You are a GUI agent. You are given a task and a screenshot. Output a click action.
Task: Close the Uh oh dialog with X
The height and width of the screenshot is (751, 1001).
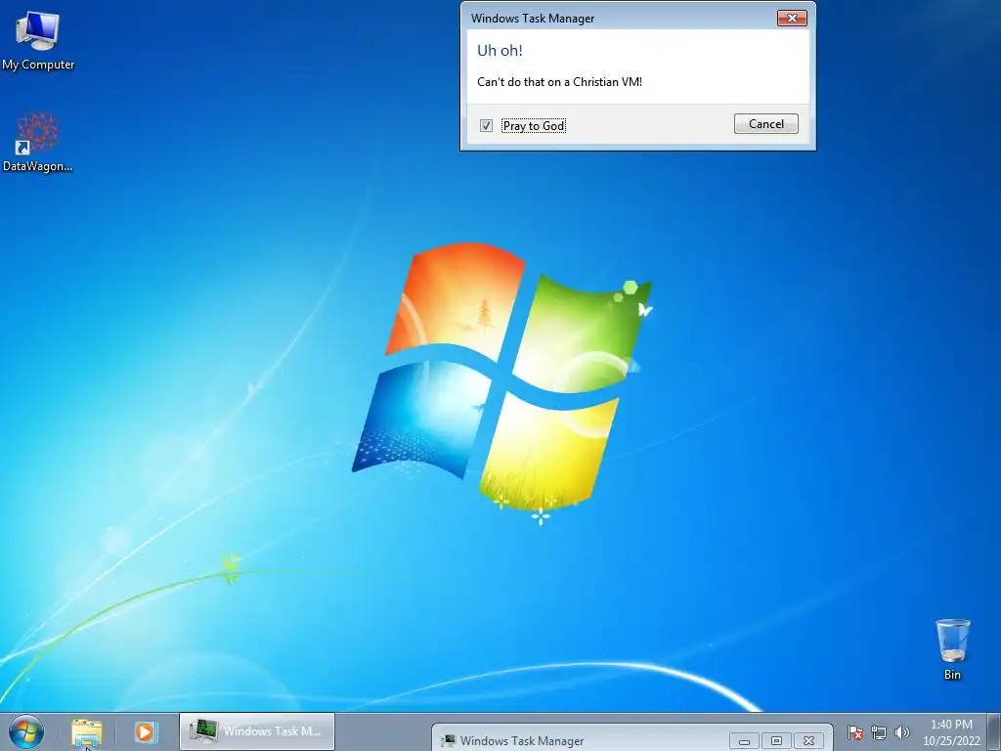click(792, 18)
